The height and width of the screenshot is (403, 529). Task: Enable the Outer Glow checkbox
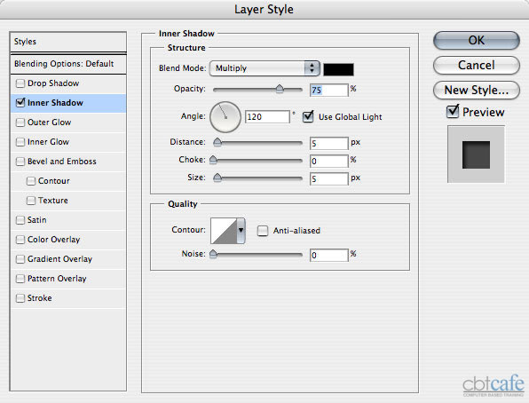pos(20,122)
